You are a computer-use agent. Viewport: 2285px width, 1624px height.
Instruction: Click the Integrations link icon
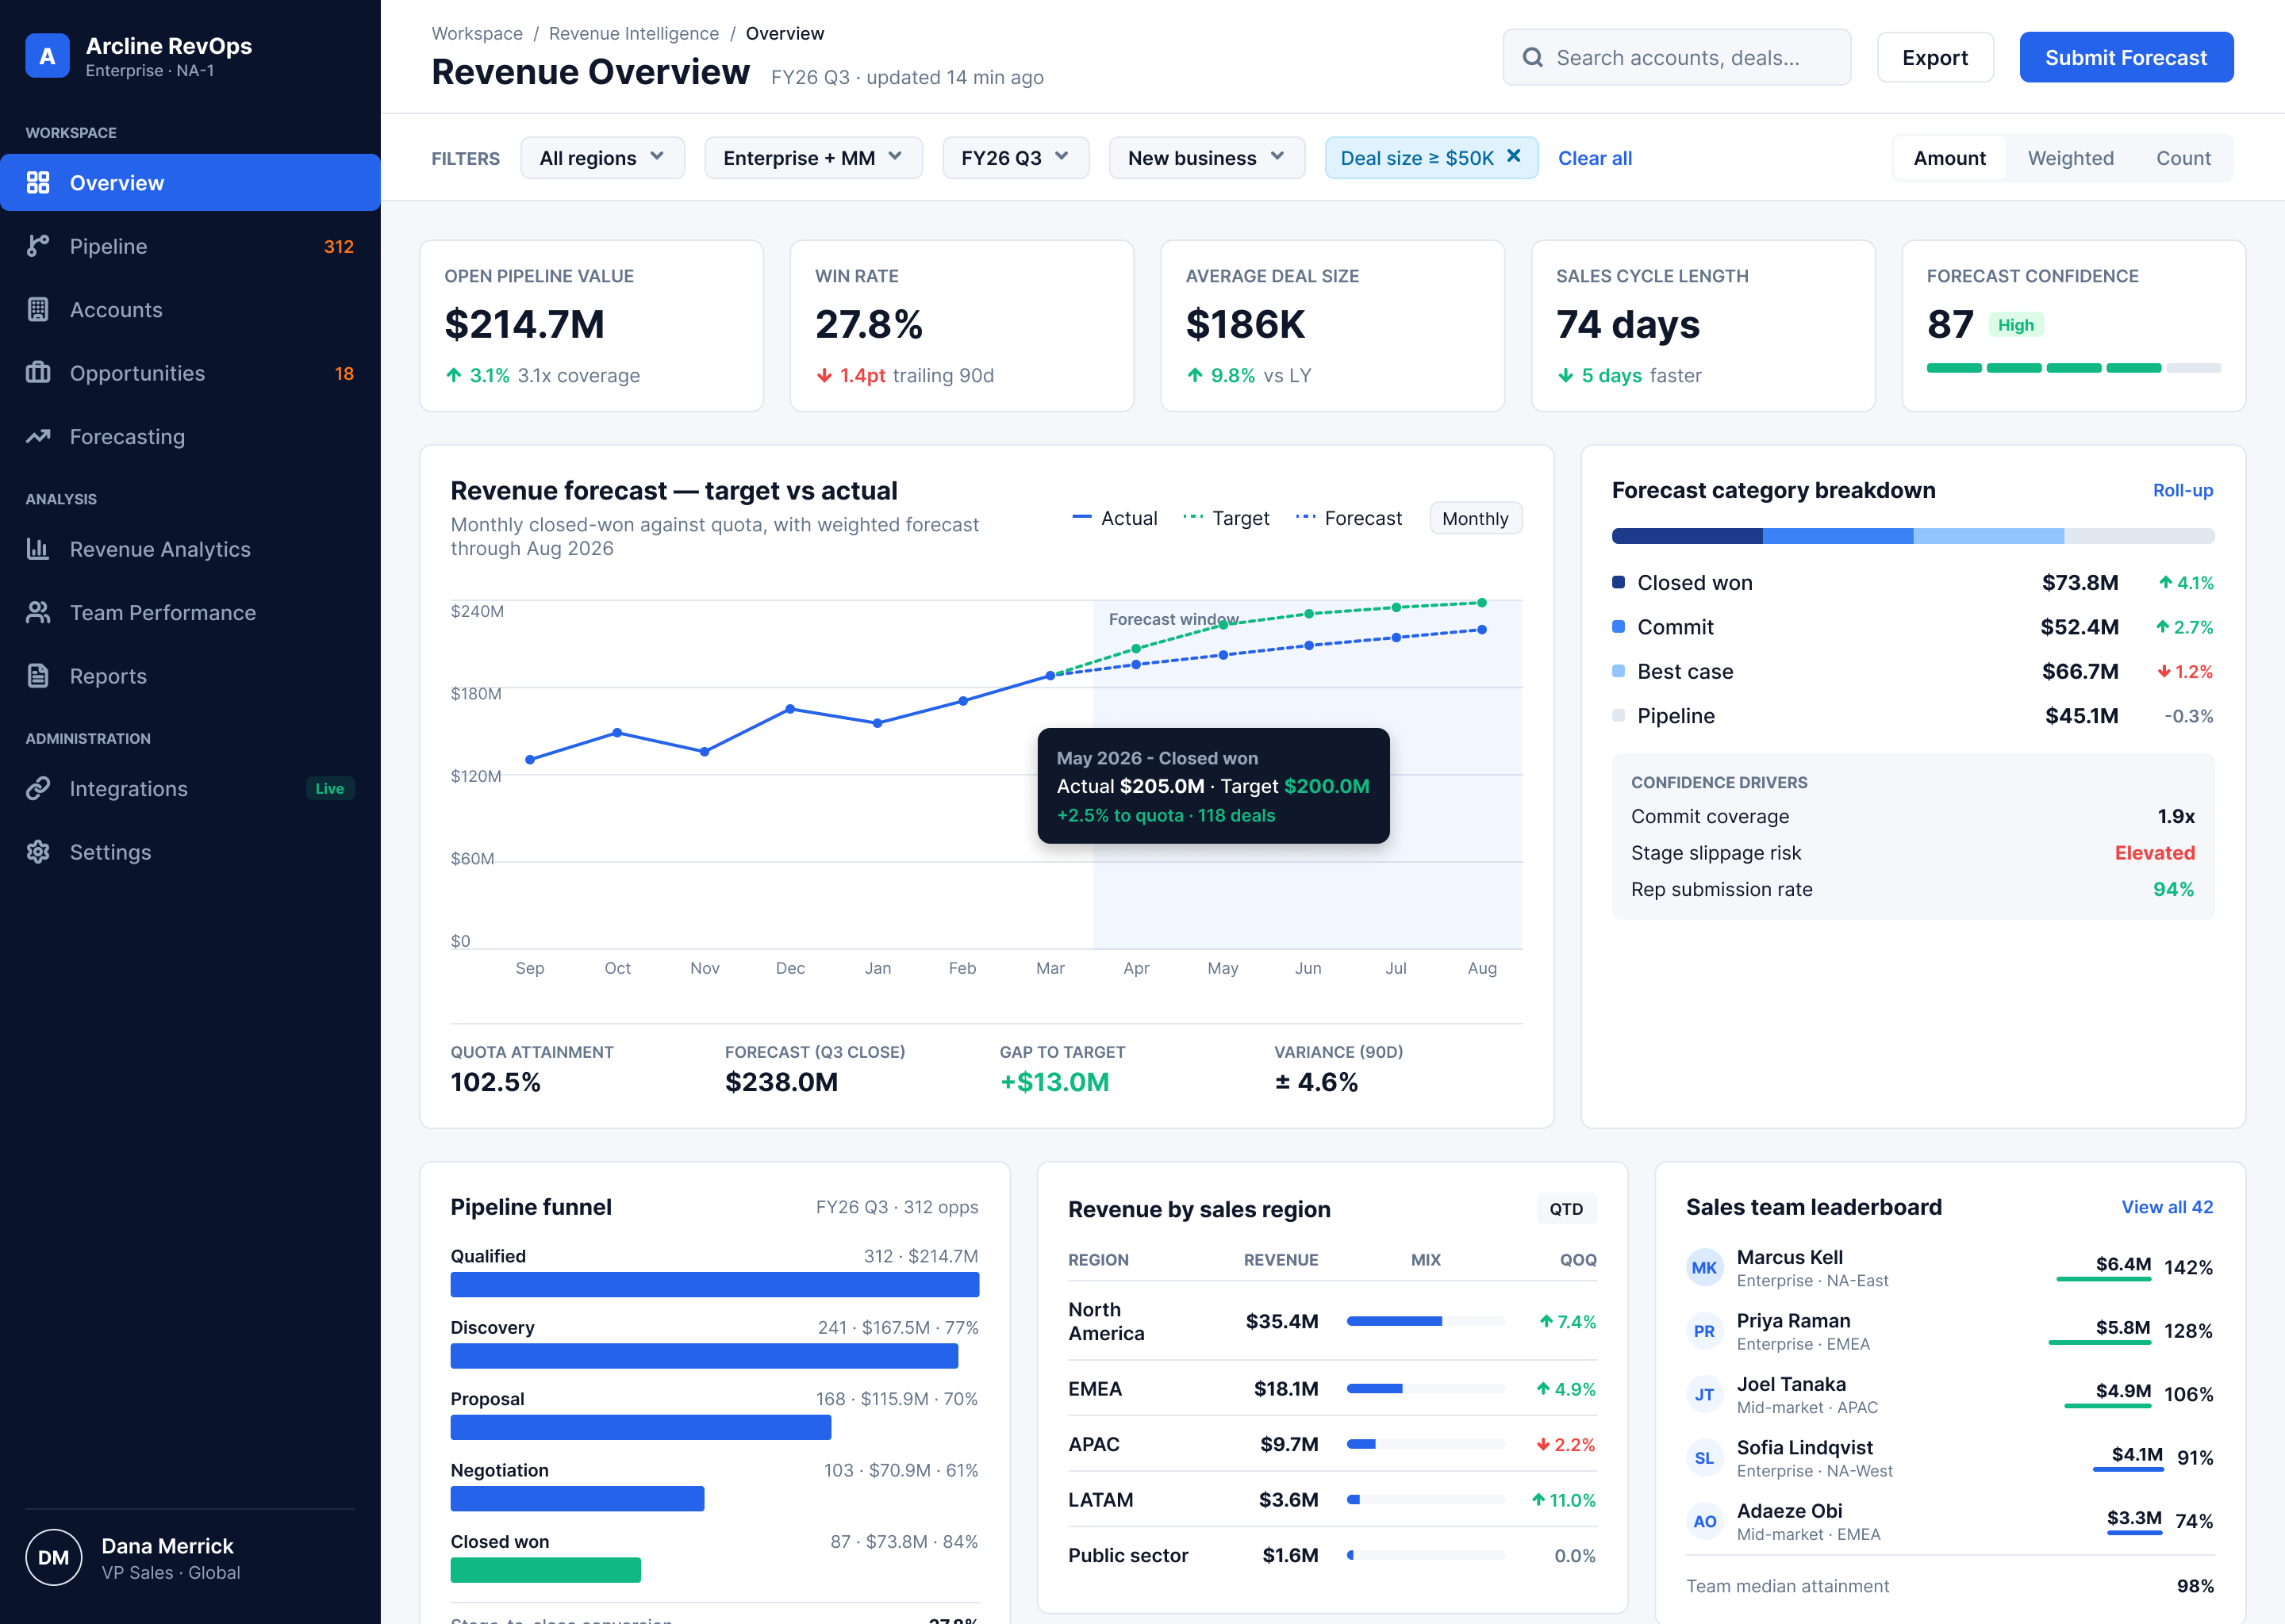coord(38,788)
